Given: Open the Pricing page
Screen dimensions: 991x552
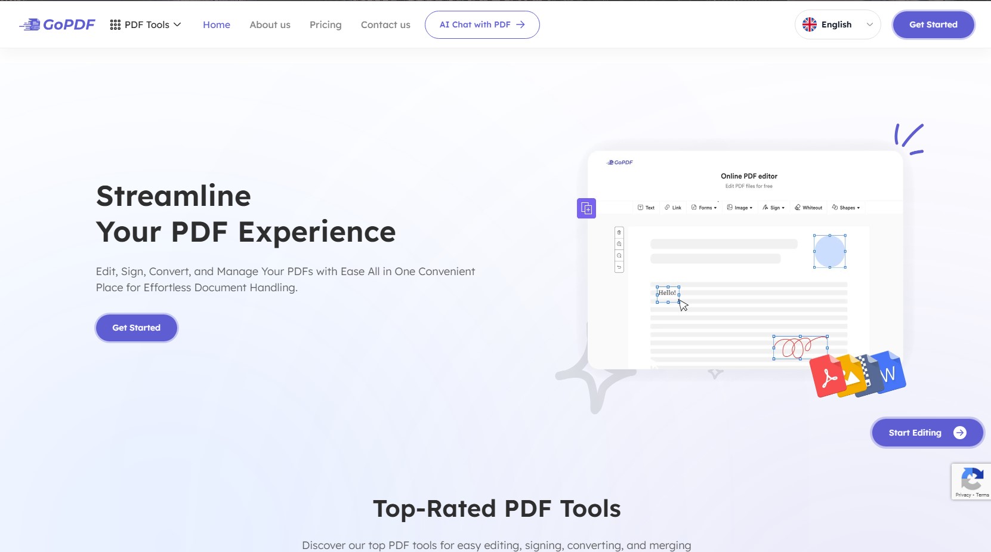Looking at the screenshot, I should [325, 24].
